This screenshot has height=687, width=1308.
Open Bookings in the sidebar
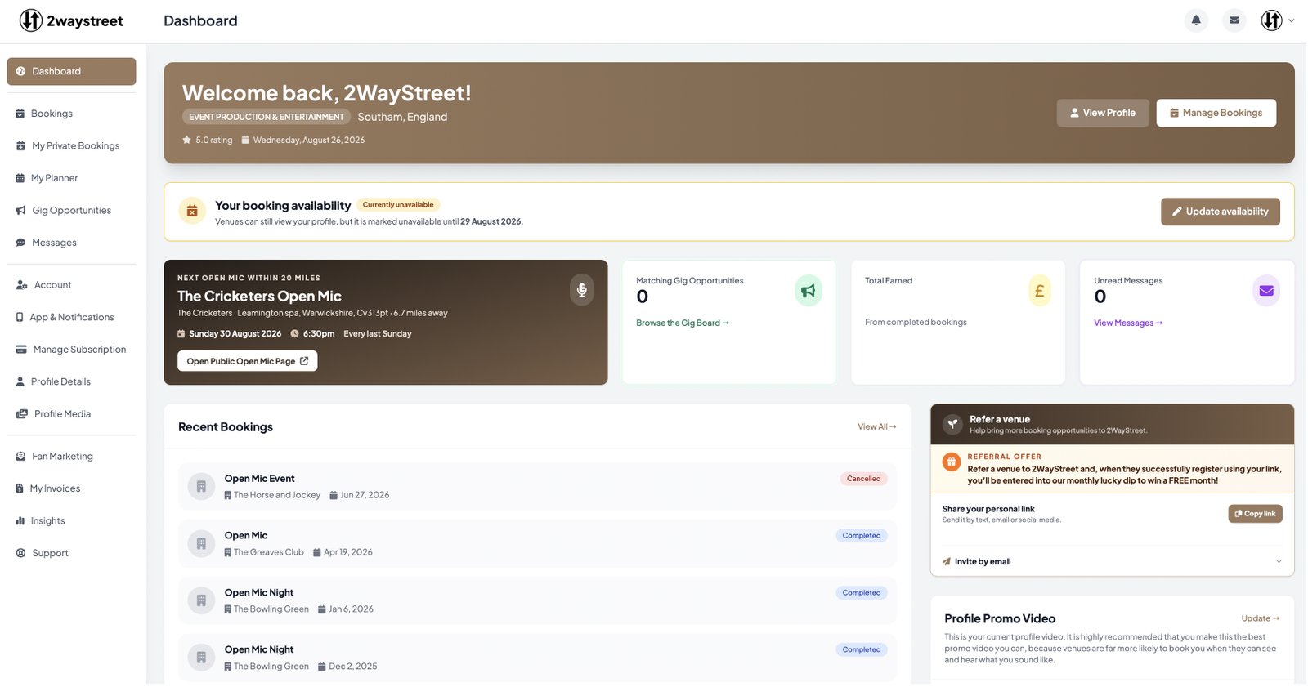pyautogui.click(x=71, y=114)
